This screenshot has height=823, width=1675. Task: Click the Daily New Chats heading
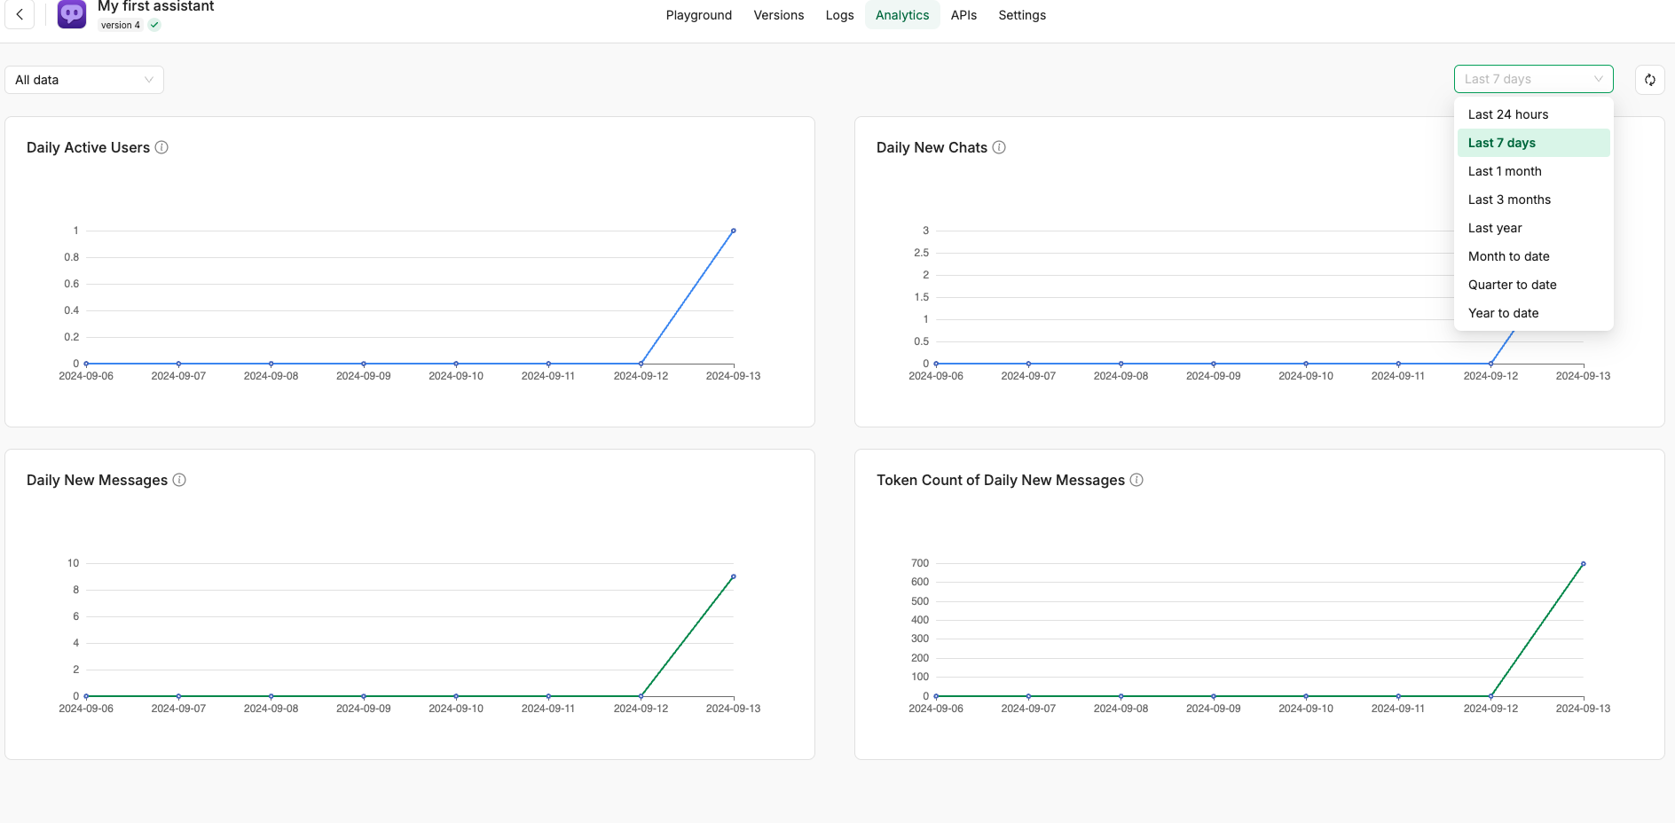(932, 147)
